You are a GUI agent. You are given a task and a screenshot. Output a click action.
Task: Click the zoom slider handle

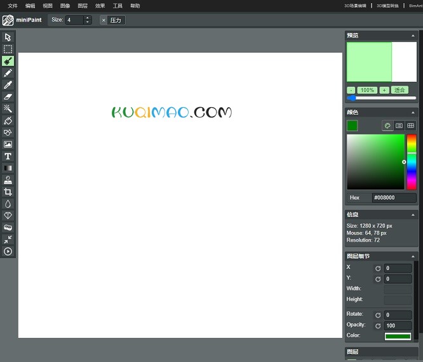352,98
